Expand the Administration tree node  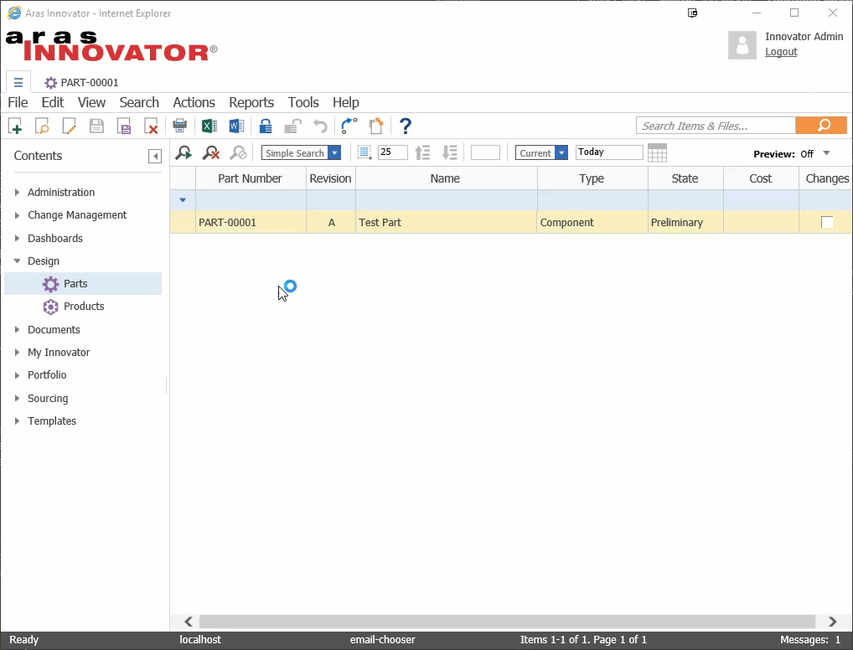17,192
